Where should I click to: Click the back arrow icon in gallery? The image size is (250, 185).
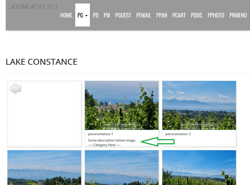click(15, 89)
